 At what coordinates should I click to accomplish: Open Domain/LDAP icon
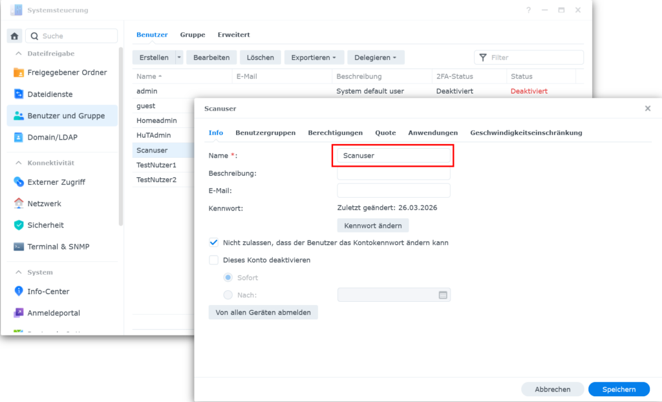pos(19,137)
